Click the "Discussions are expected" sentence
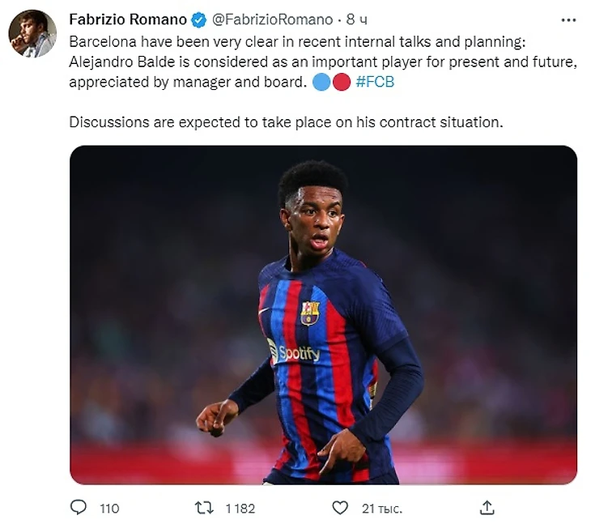This screenshot has height=524, width=591. 286,122
